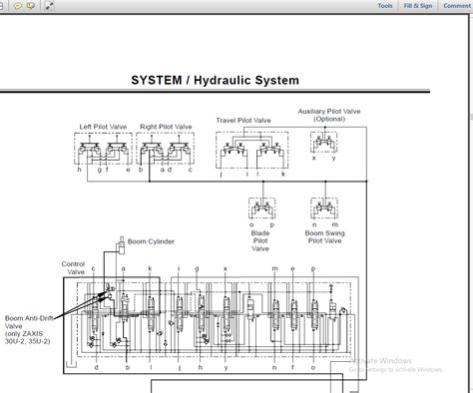
Task: Click the Blade Pilot Valve symbol box
Action: (x=261, y=208)
